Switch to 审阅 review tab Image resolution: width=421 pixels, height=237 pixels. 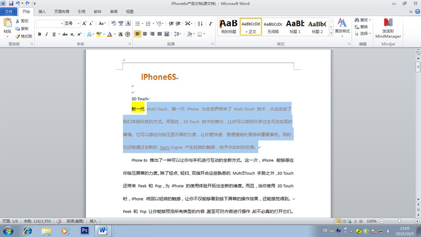click(x=114, y=12)
